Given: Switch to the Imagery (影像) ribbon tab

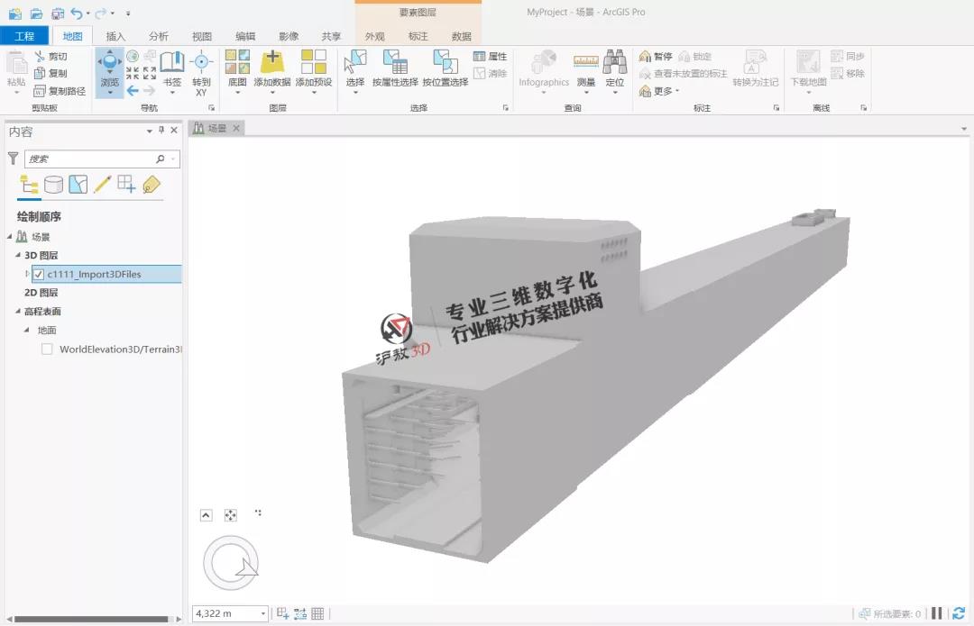Looking at the screenshot, I should tap(289, 36).
